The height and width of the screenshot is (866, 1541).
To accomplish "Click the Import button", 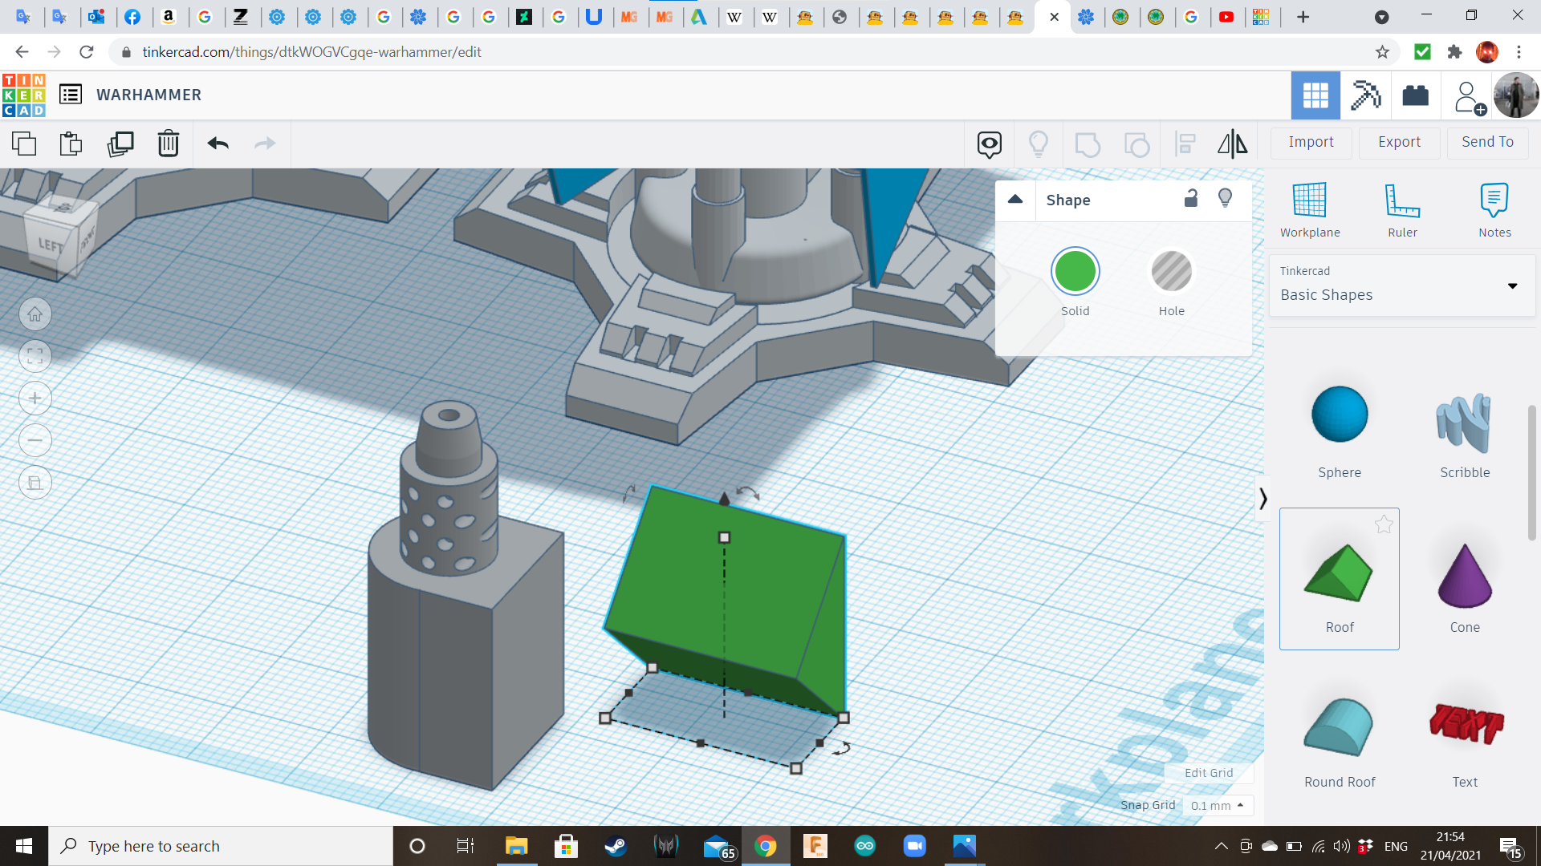I will 1311,142.
